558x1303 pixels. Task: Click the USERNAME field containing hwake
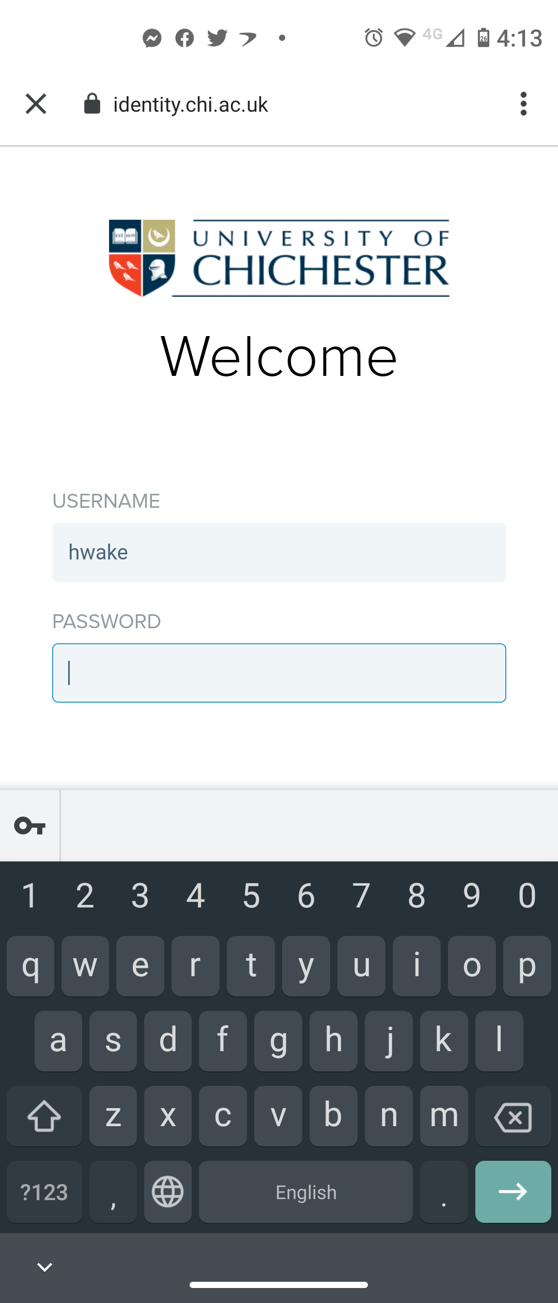[279, 552]
